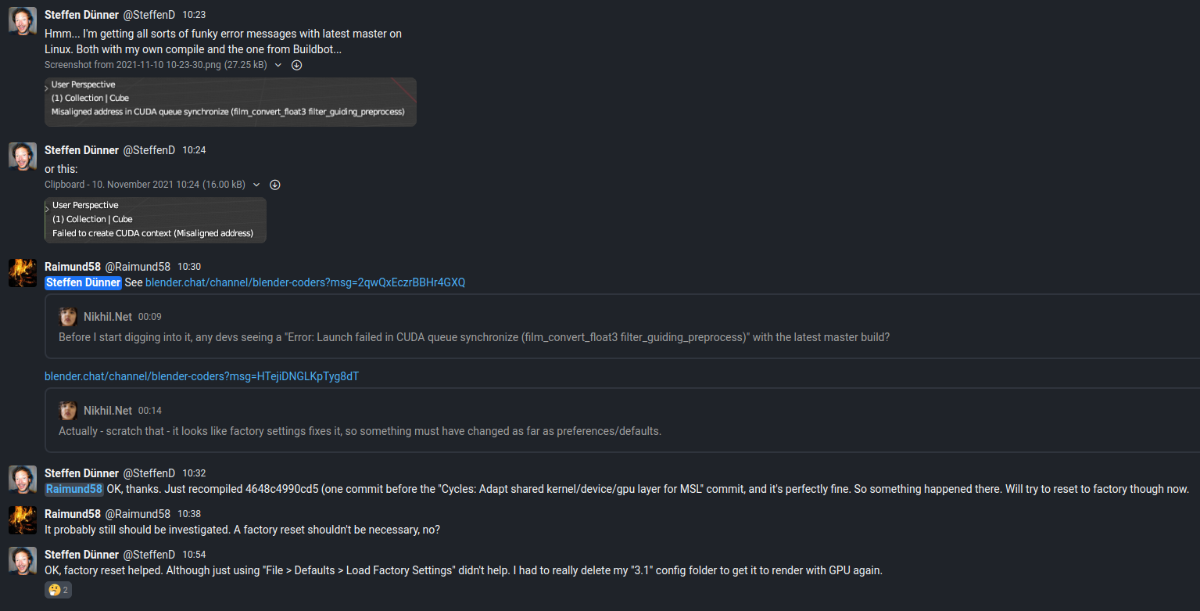Click Nikhil.Net's avatar in the 00:14 quote
This screenshot has height=611, width=1200.
tap(68, 411)
